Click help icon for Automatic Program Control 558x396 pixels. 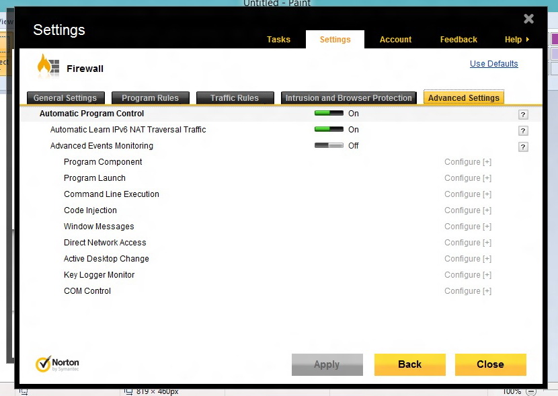coord(522,115)
